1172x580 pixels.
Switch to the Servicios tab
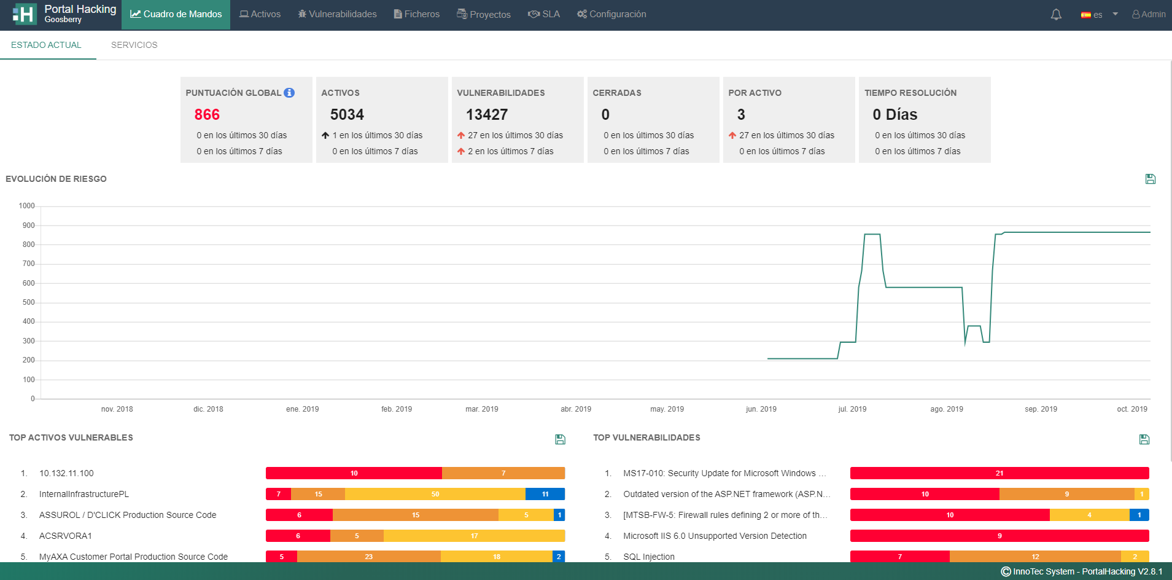pyautogui.click(x=134, y=45)
